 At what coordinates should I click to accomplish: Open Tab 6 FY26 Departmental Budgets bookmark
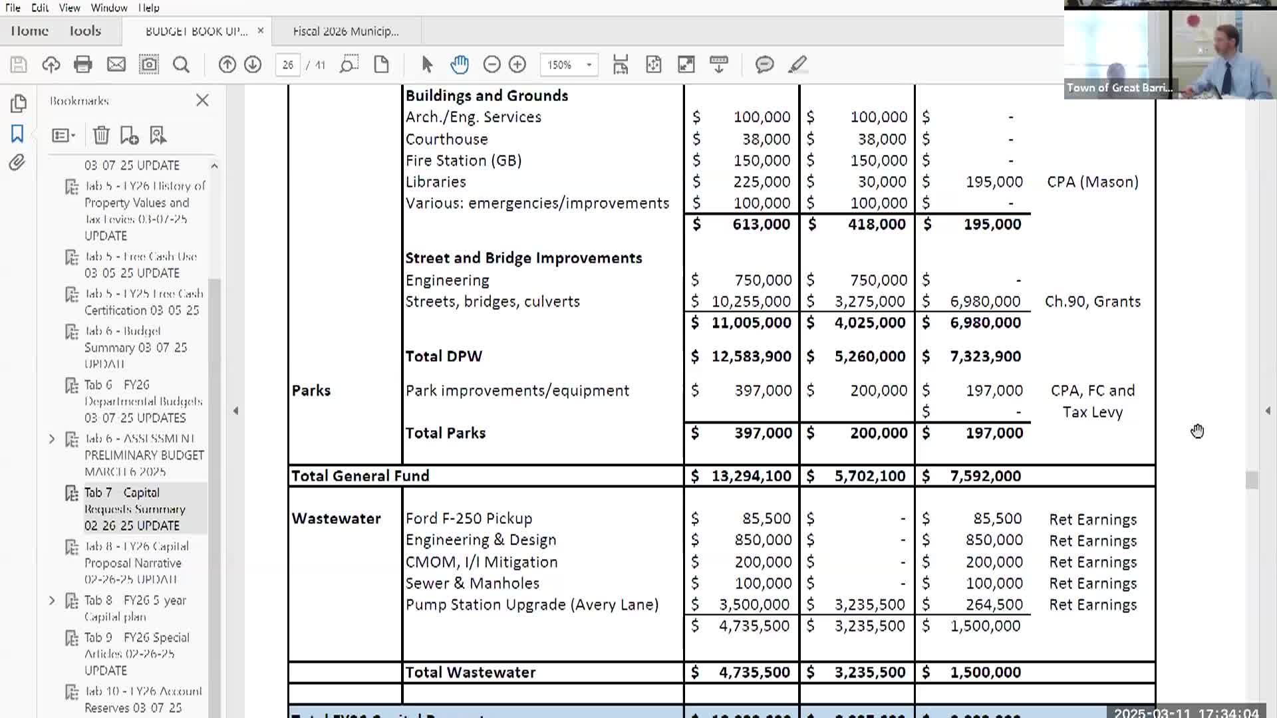143,401
